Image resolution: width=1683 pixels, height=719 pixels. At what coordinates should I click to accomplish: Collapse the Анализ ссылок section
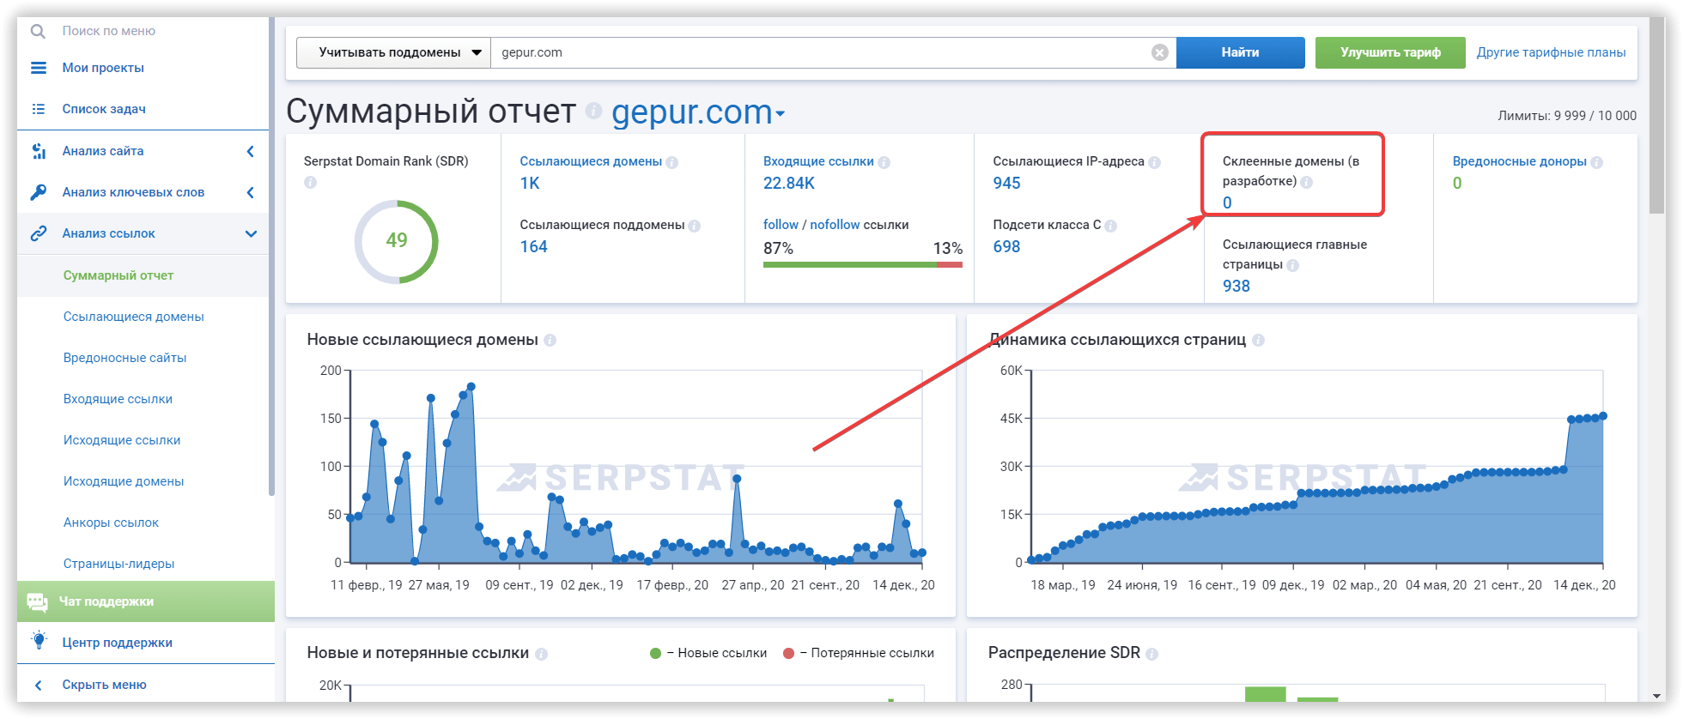251,233
